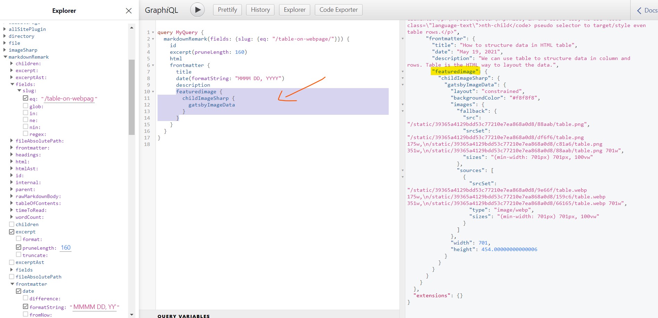The image size is (658, 318).
Task: Expand the wordCount: argument
Action: [x=11, y=217]
